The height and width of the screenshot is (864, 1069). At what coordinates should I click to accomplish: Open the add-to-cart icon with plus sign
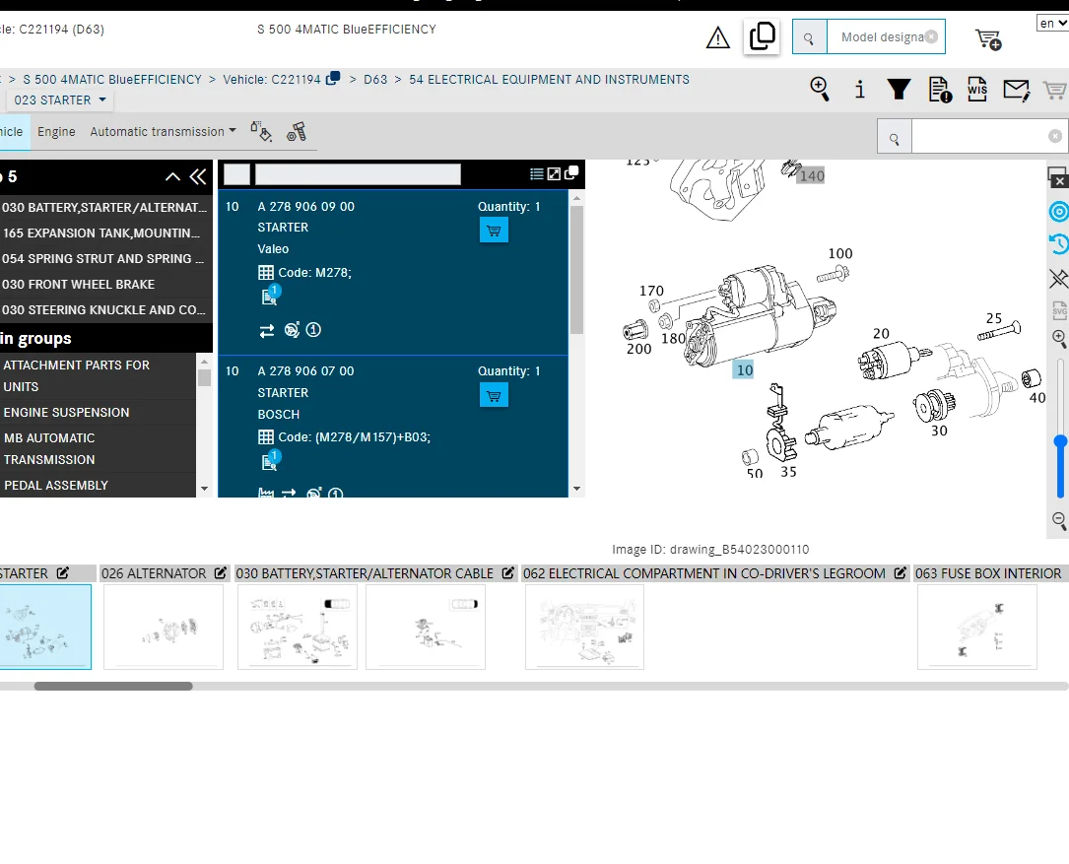point(988,38)
